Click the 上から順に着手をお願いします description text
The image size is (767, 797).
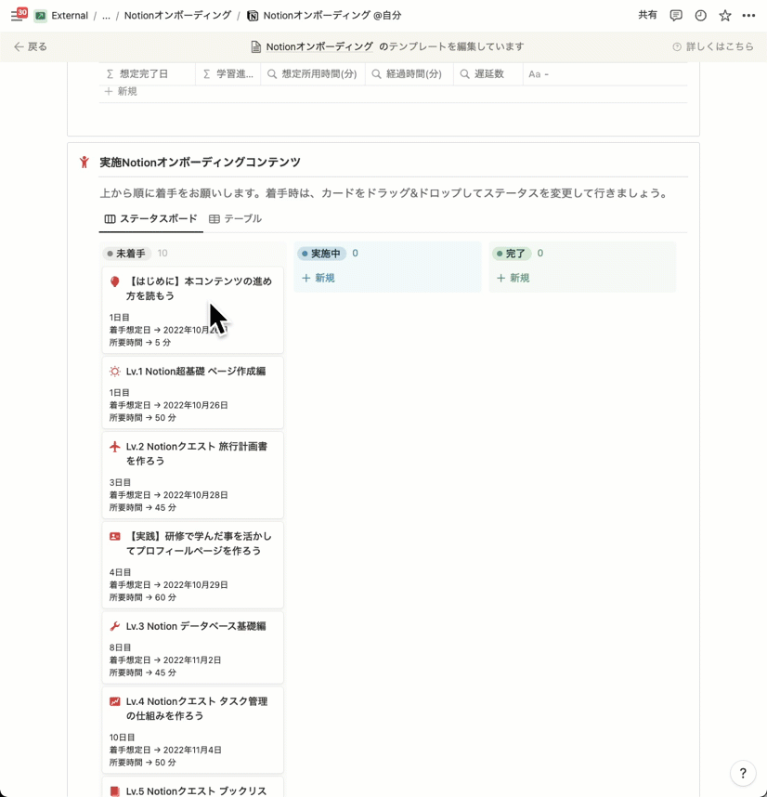(383, 193)
